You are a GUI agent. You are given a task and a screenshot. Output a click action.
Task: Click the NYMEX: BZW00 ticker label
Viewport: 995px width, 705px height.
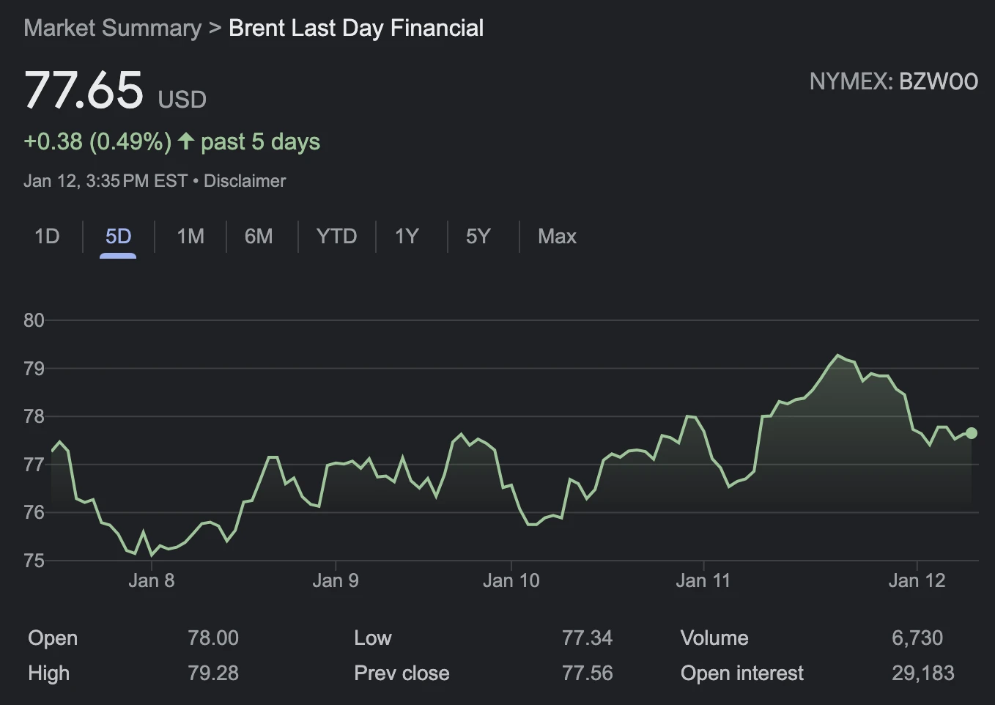pos(893,81)
